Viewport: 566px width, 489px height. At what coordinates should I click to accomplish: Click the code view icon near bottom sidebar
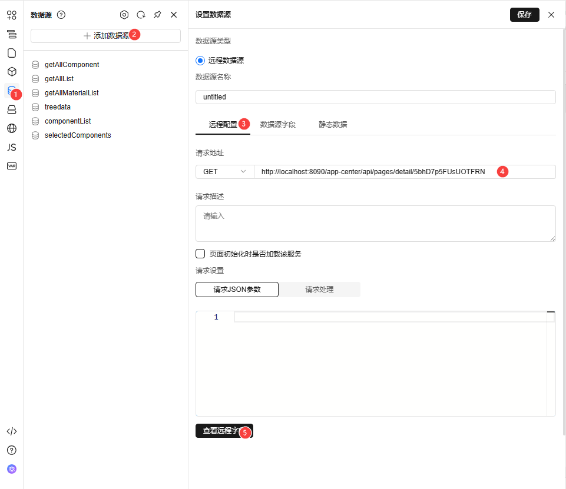pyautogui.click(x=12, y=431)
